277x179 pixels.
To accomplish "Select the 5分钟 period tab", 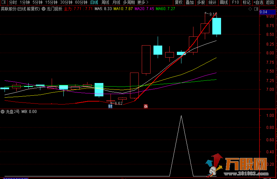I will pos(37,2).
